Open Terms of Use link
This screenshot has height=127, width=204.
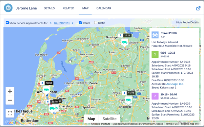[x=172, y=124]
